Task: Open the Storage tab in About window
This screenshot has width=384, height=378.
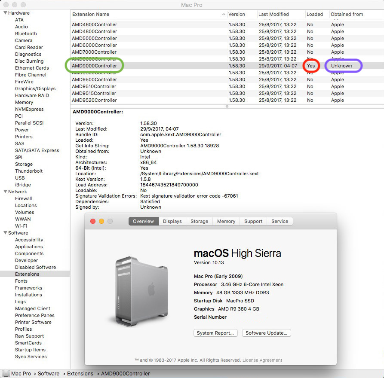Action: click(200, 221)
